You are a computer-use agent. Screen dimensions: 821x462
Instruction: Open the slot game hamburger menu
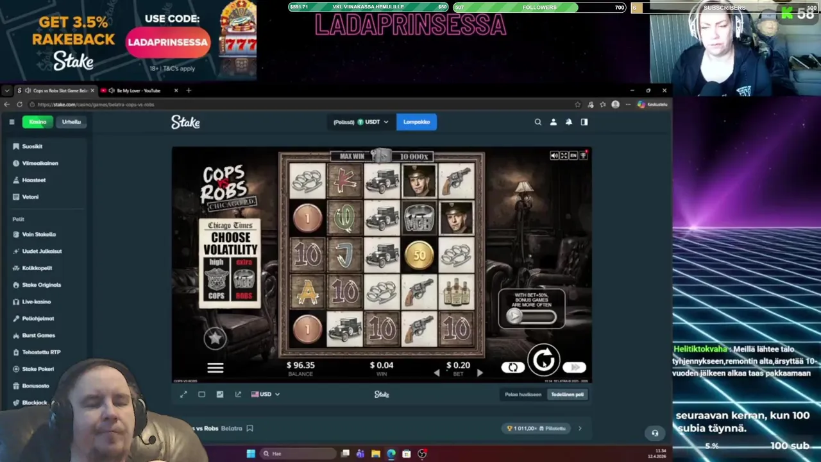pyautogui.click(x=215, y=368)
